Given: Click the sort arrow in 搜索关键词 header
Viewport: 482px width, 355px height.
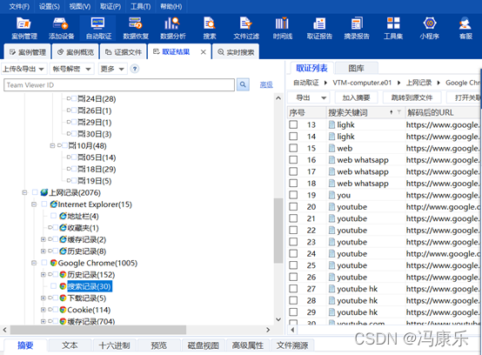Looking at the screenshot, I should click(391, 112).
